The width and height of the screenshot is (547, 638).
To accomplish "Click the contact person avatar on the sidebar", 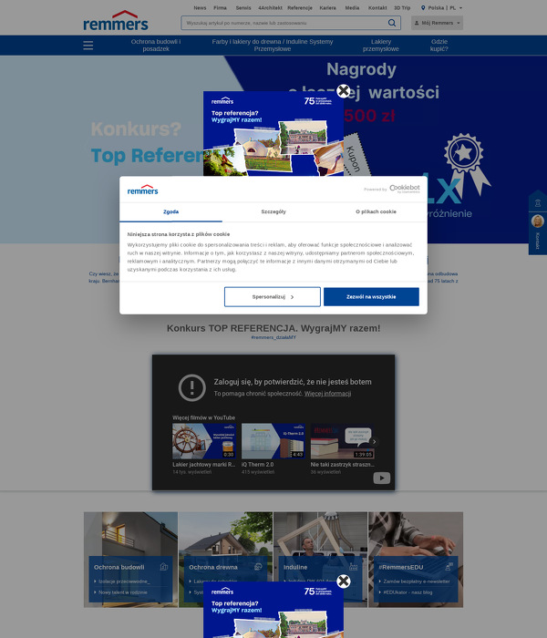I will [537, 221].
